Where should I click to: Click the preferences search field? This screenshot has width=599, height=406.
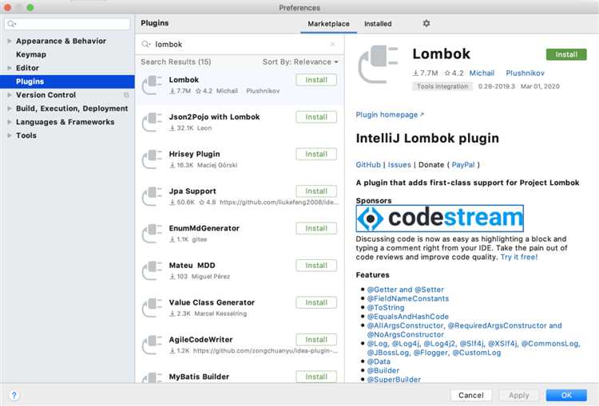pos(68,24)
